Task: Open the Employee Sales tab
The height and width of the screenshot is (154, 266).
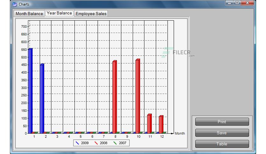Action: coord(91,14)
